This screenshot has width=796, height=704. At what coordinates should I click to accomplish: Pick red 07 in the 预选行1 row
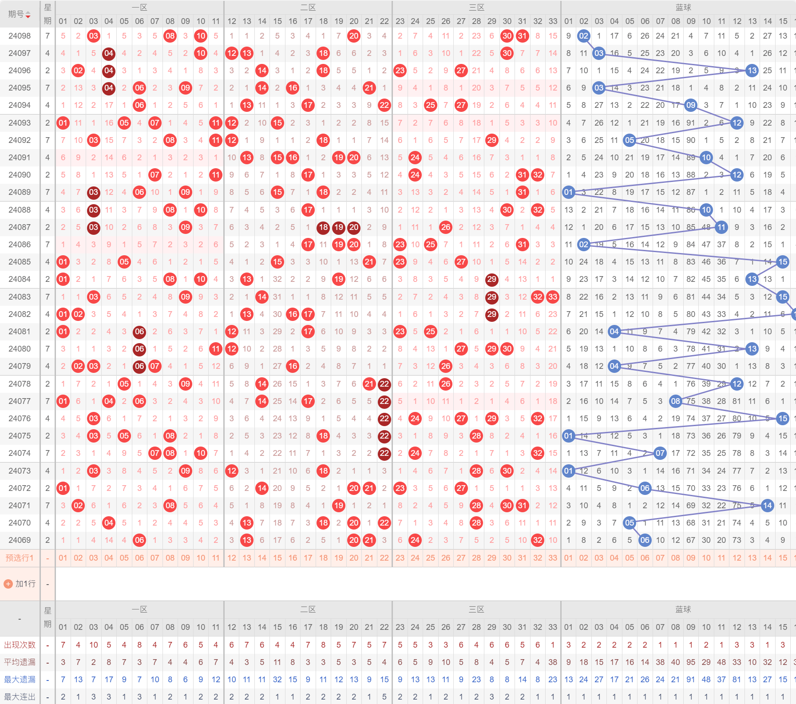[x=154, y=558]
